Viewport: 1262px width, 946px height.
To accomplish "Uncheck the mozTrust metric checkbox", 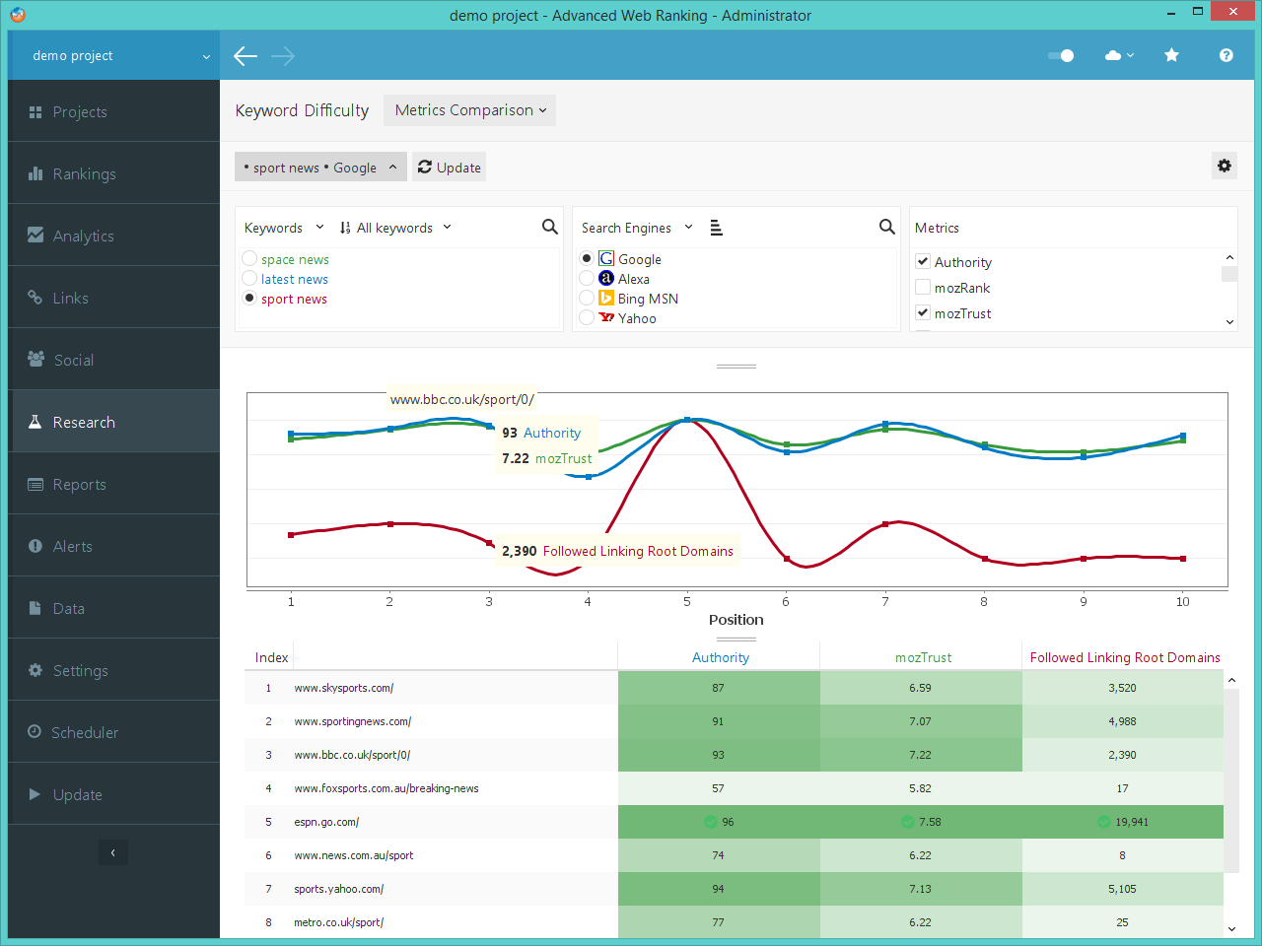I will pos(923,312).
